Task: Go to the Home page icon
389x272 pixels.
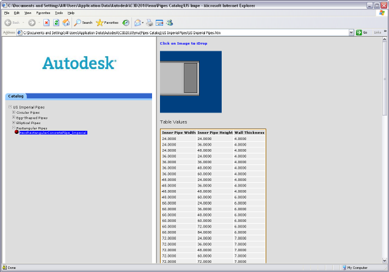Action: [66, 23]
